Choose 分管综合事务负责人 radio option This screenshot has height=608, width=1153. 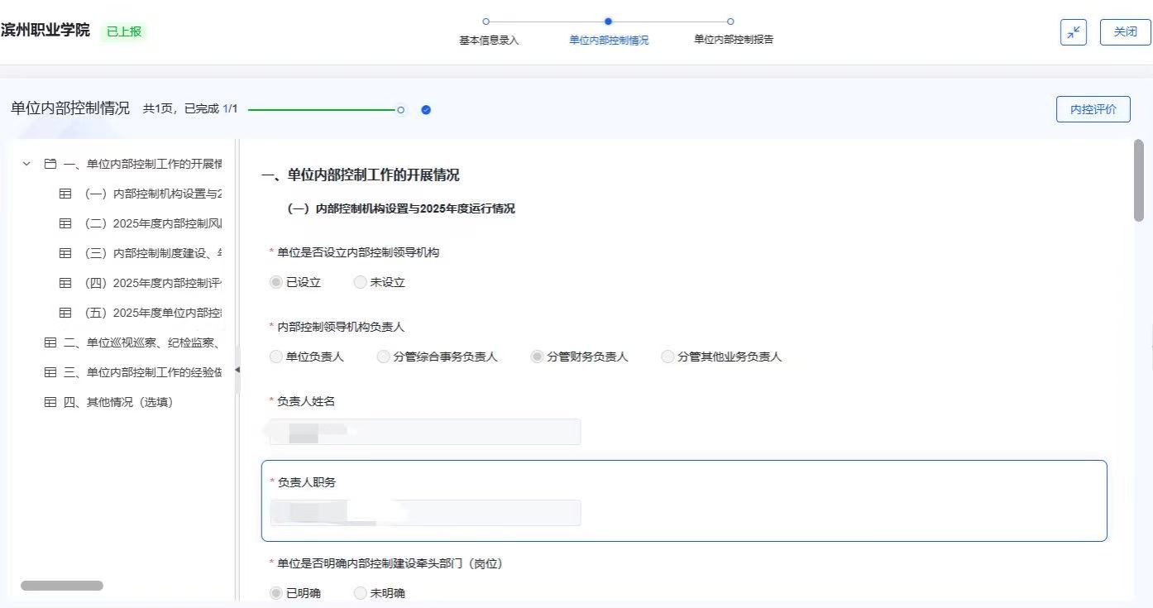click(383, 357)
